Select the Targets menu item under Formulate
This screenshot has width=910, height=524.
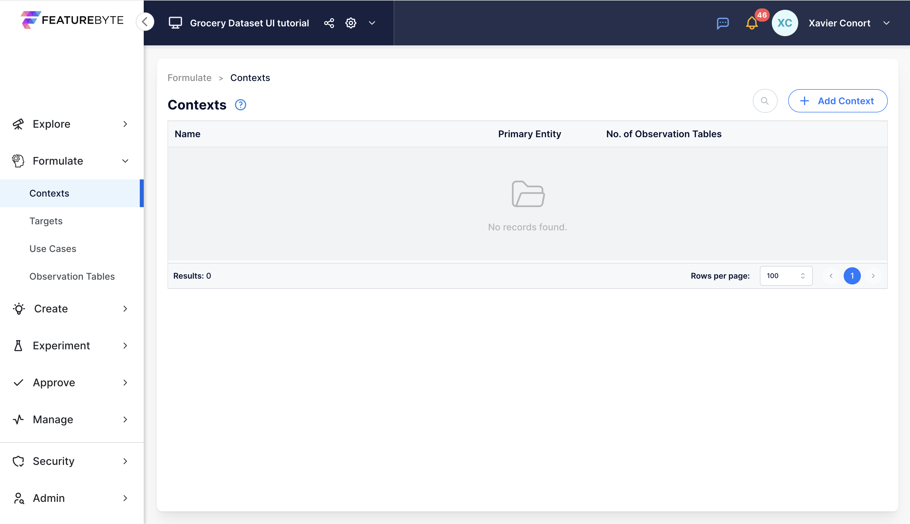pos(46,221)
